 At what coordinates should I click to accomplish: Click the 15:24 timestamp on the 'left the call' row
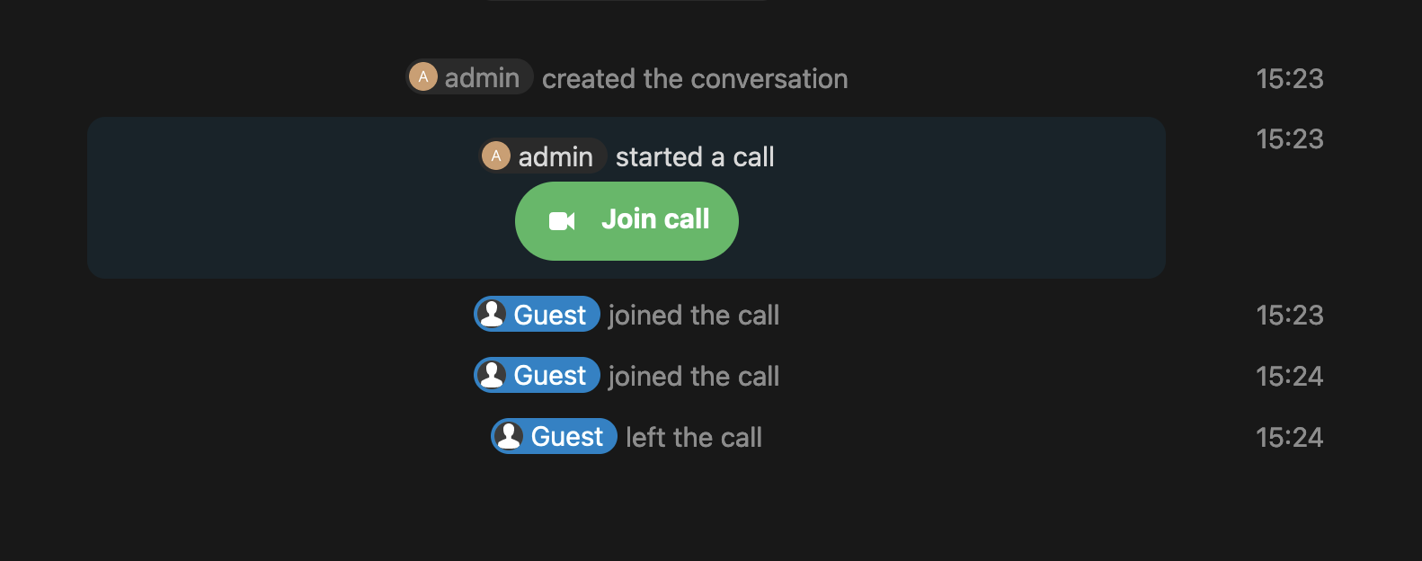click(x=1289, y=438)
